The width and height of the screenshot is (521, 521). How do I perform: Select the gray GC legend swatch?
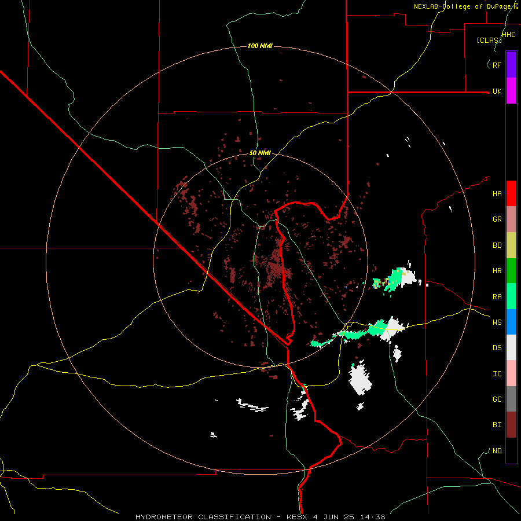(511, 399)
